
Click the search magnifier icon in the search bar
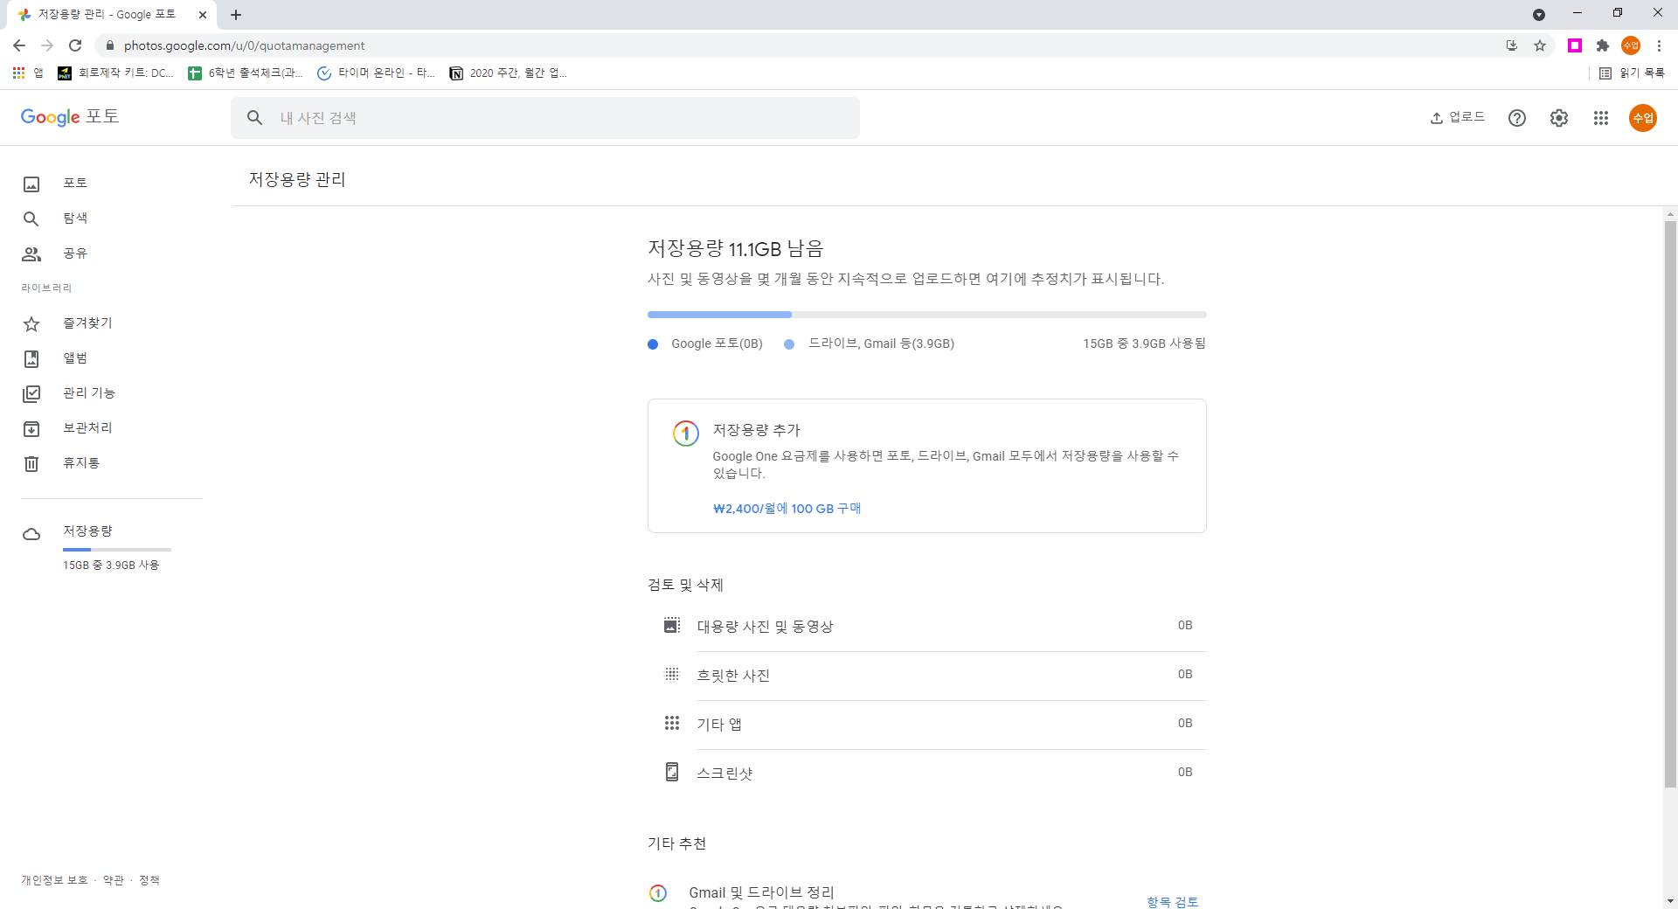[x=254, y=117]
